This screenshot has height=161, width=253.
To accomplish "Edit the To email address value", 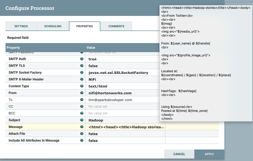I will click(x=110, y=100).
